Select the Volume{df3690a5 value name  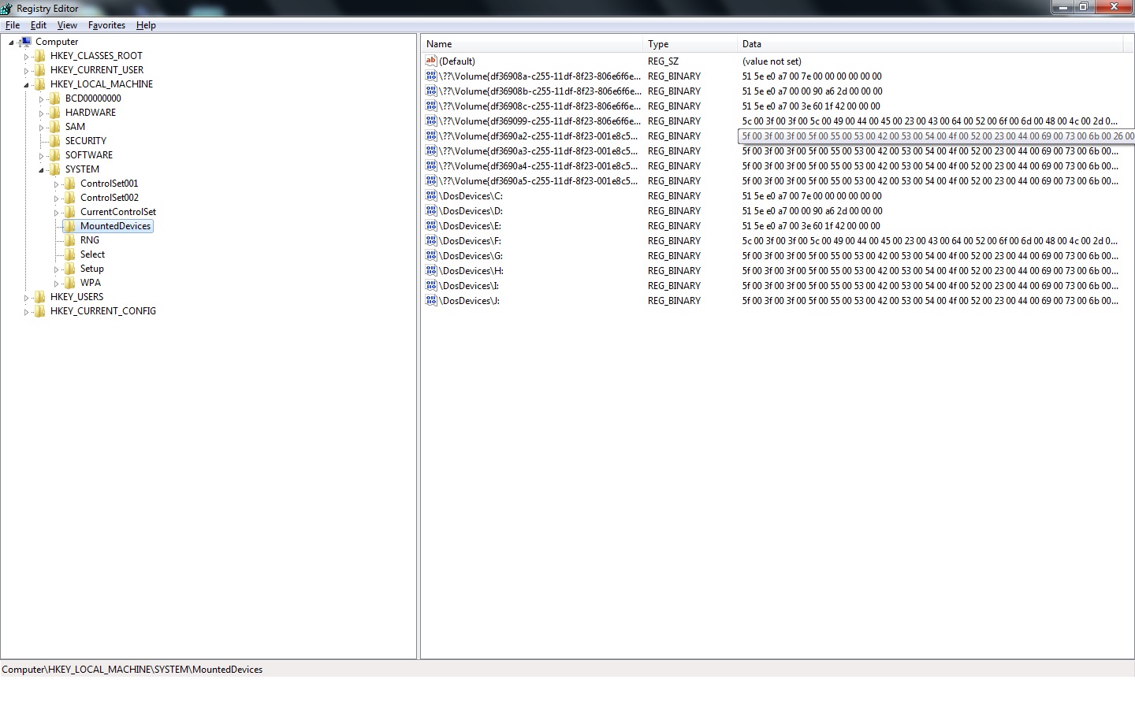(x=538, y=181)
